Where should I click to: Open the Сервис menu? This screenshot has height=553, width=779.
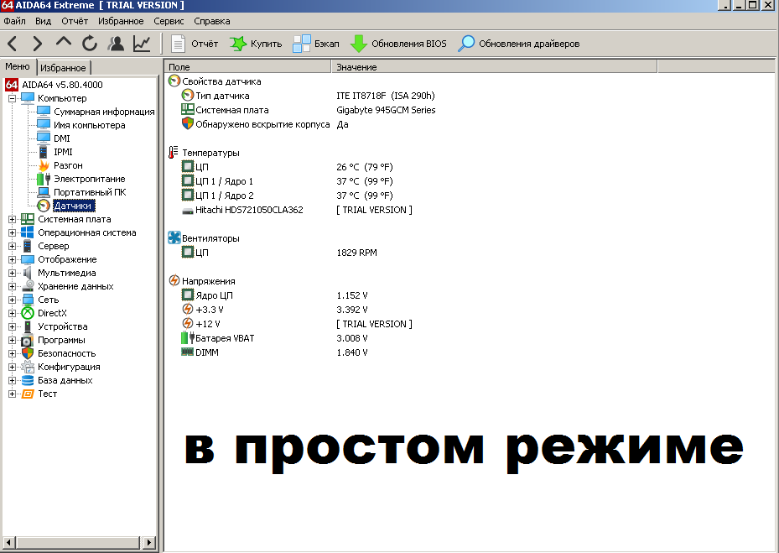(x=169, y=21)
